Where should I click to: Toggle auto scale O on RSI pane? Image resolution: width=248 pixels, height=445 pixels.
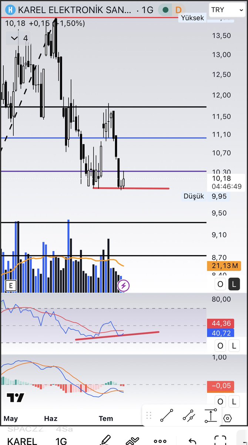(220, 346)
